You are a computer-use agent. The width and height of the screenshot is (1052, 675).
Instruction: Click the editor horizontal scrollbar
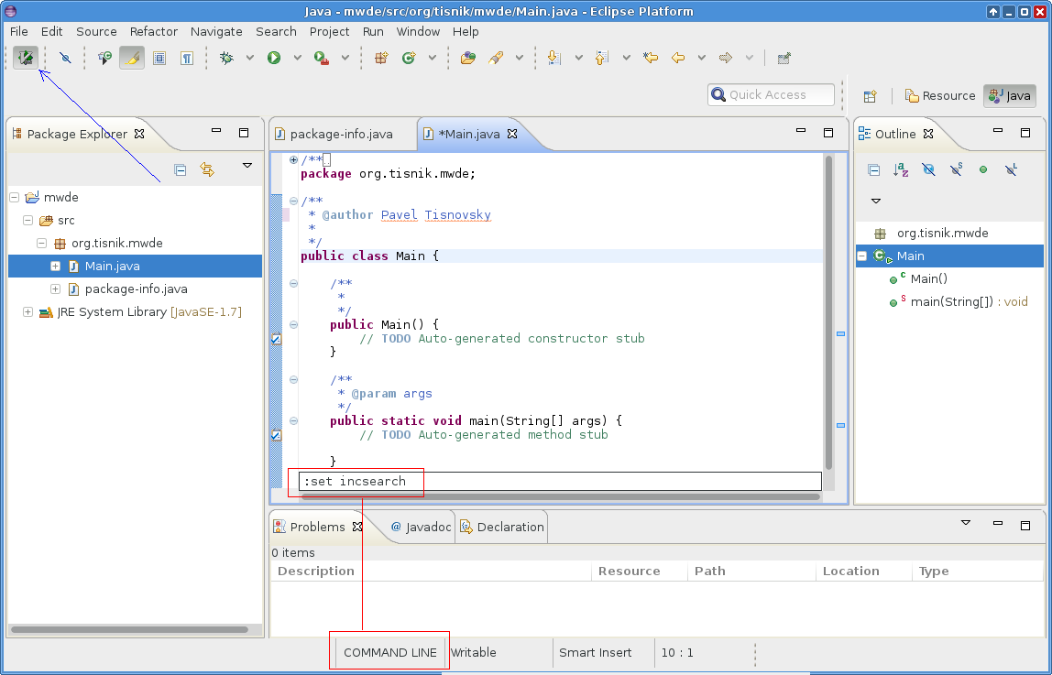[561, 496]
